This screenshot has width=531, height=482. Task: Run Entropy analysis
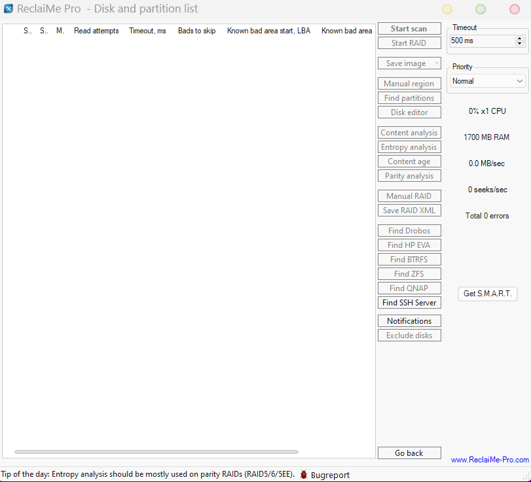point(409,147)
